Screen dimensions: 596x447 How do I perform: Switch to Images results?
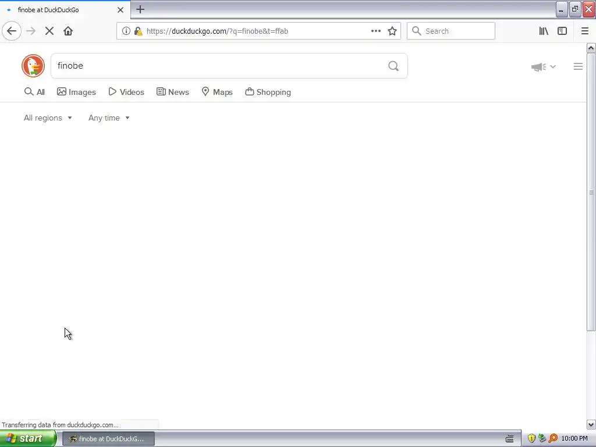[76, 92]
